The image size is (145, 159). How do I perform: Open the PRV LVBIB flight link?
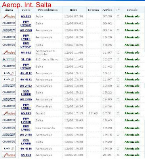(x=26, y=128)
